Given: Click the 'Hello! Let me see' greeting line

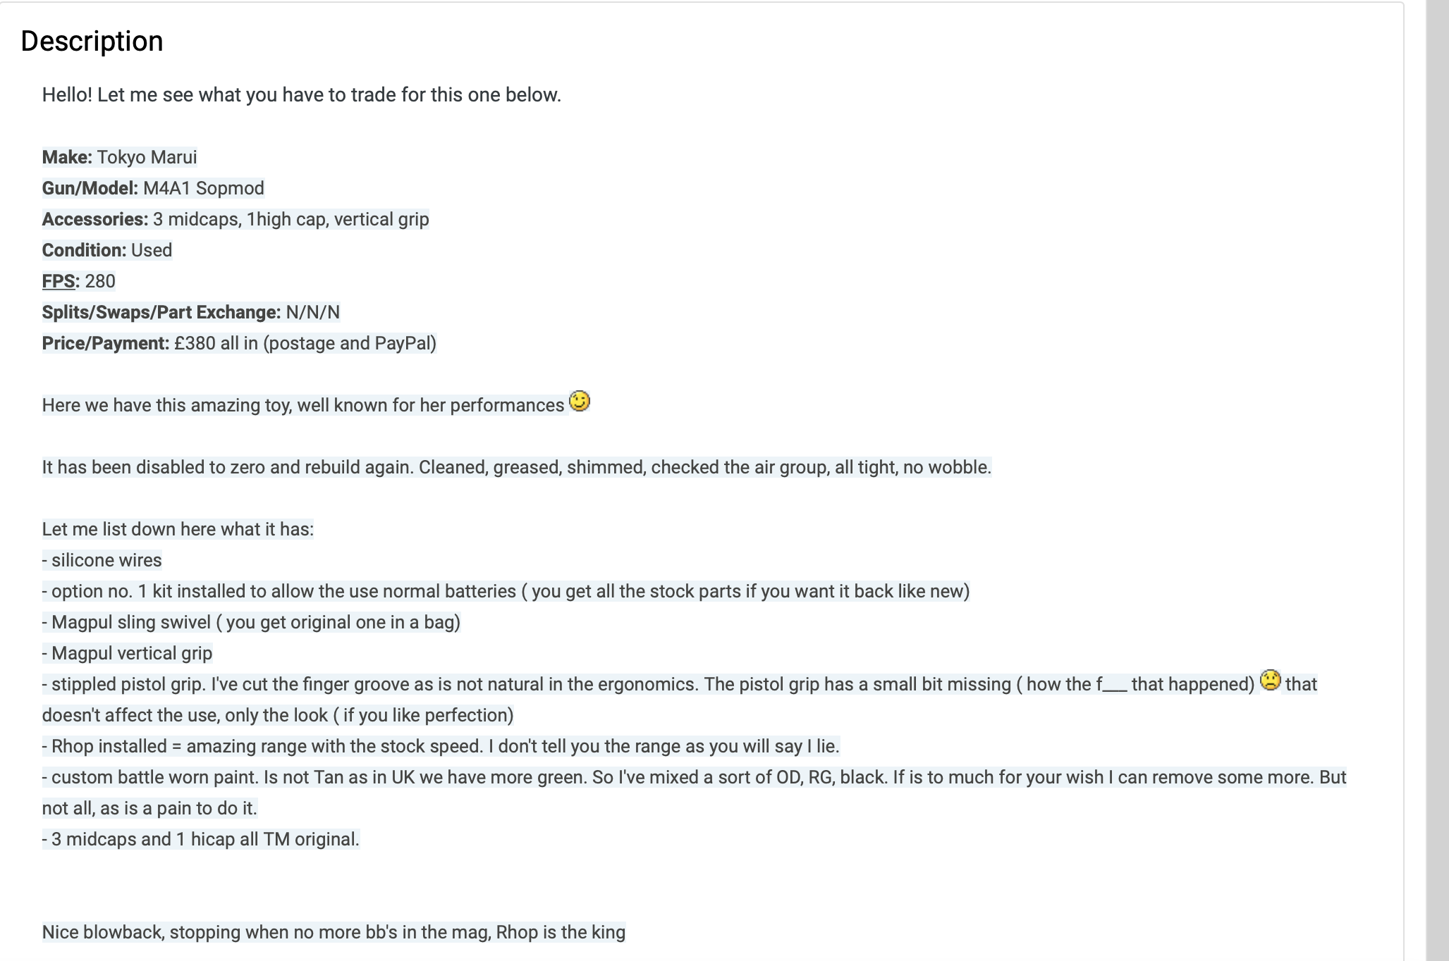Looking at the screenshot, I should tap(301, 95).
